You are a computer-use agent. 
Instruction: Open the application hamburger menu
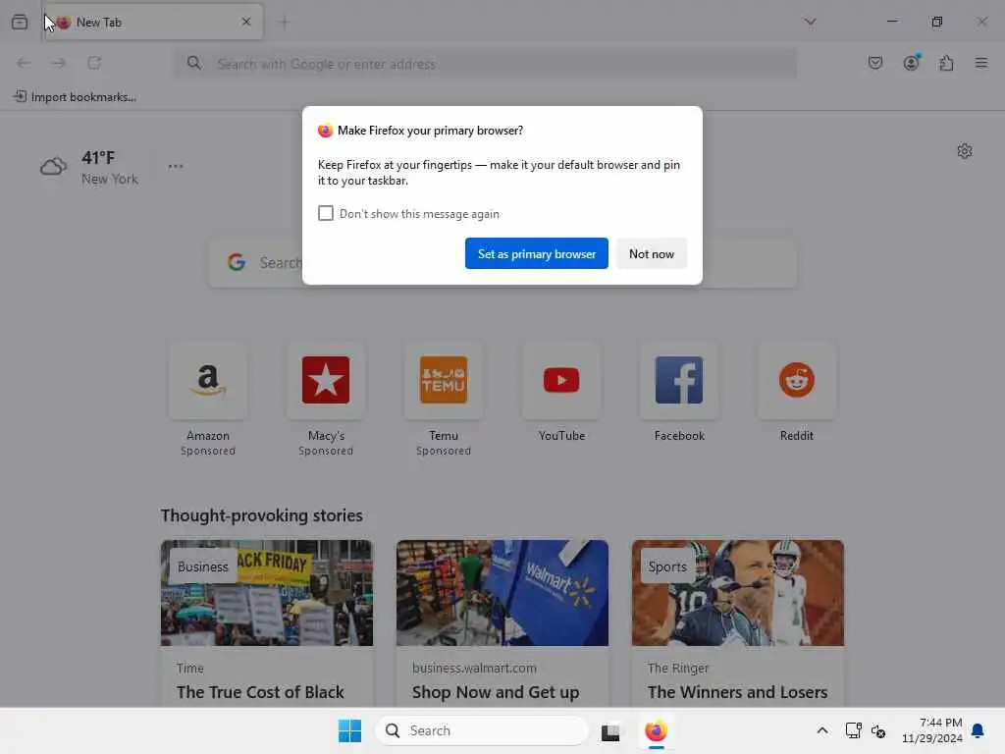click(x=981, y=63)
